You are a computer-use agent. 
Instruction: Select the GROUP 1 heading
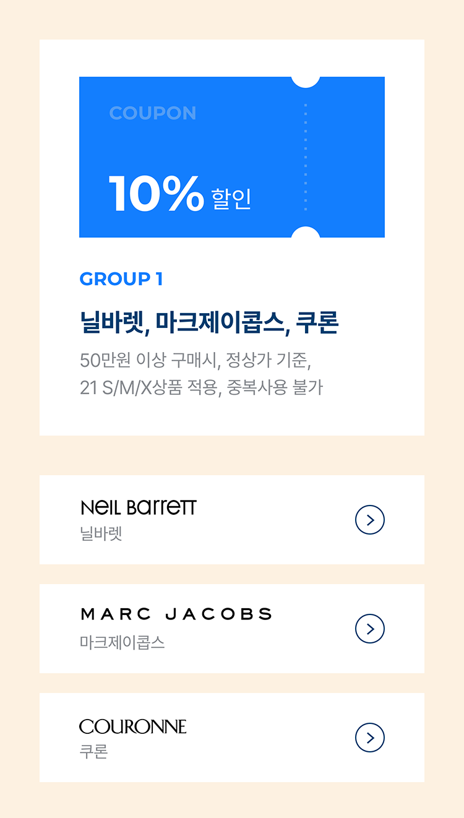pyautogui.click(x=121, y=279)
